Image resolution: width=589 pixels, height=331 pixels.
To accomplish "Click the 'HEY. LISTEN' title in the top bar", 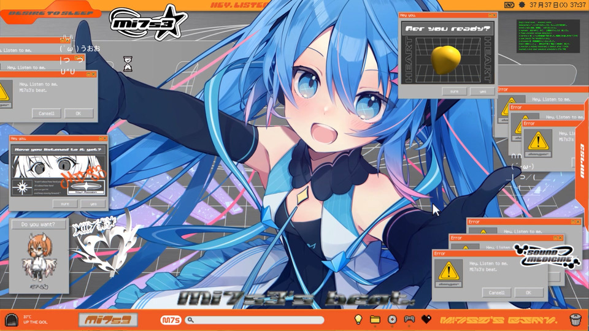I will (x=240, y=5).
